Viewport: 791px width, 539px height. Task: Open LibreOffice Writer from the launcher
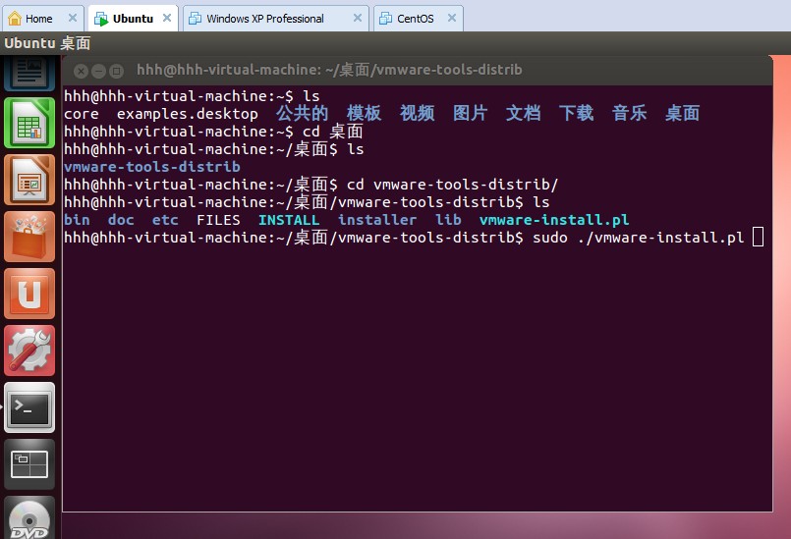(x=29, y=72)
